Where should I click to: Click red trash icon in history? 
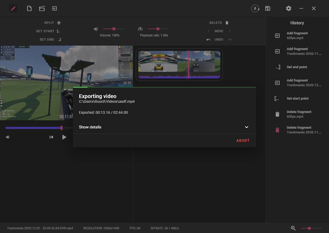click(x=277, y=130)
